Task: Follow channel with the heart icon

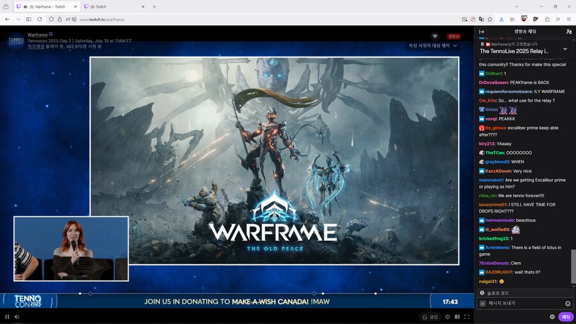Action: coord(435,36)
